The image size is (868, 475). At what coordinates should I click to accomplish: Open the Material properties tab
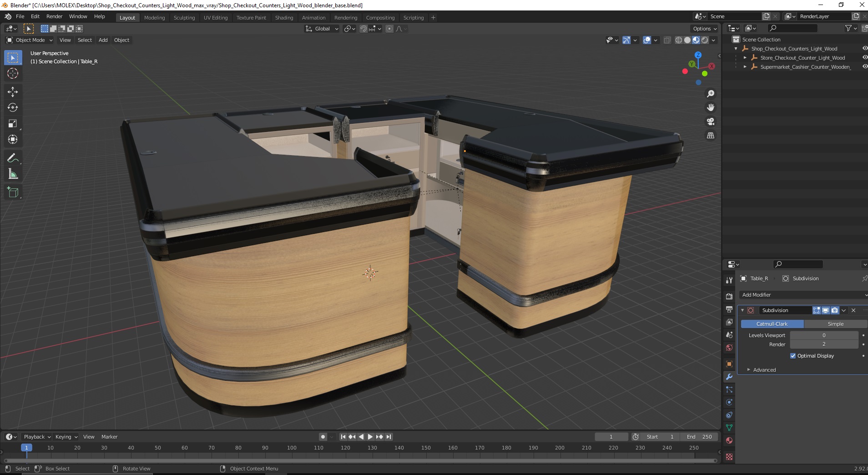(729, 440)
